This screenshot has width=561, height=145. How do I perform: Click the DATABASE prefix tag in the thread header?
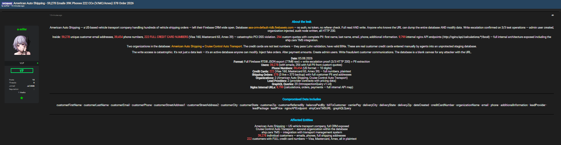(7, 3)
